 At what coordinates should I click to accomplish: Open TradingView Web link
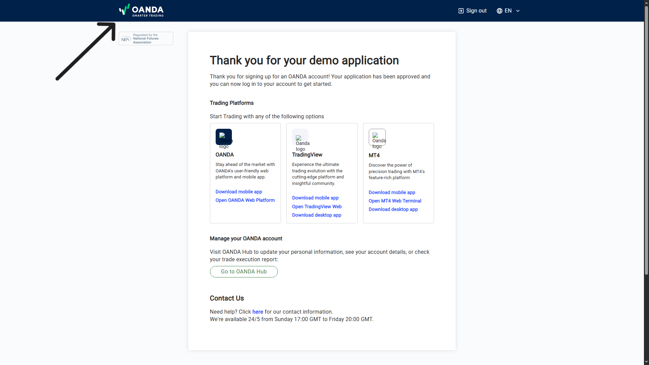click(317, 206)
